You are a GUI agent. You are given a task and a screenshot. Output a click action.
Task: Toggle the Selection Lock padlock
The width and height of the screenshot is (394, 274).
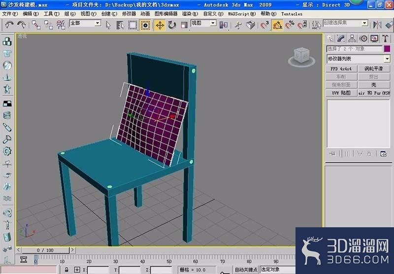[66, 270]
